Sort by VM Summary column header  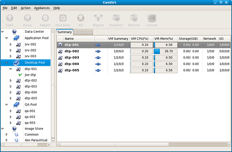click(118, 39)
